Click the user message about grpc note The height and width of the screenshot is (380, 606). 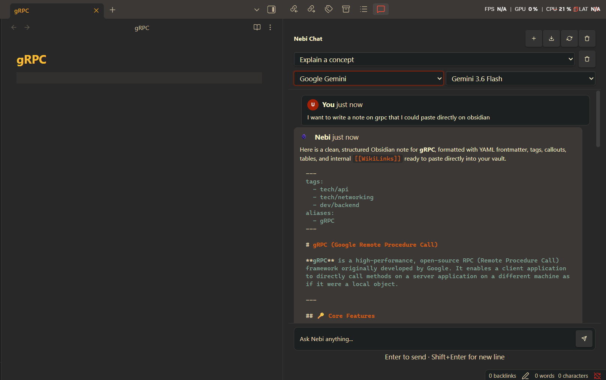398,118
